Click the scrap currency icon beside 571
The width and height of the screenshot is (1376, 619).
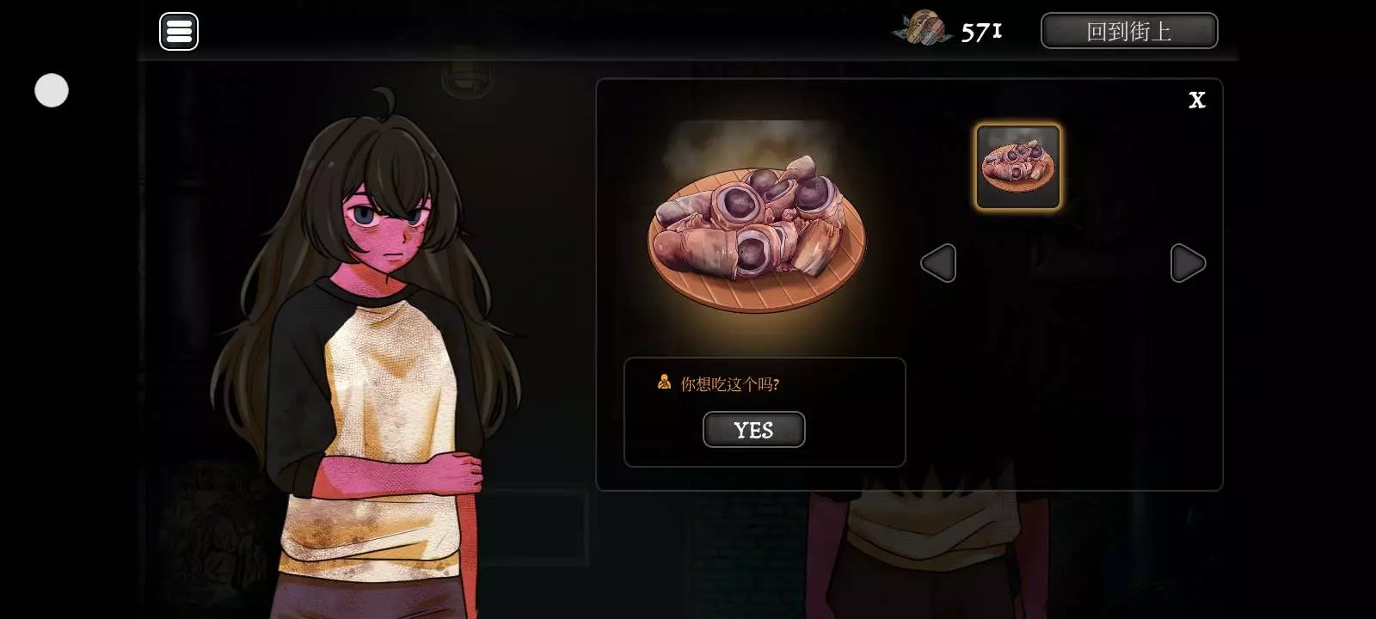tap(921, 28)
